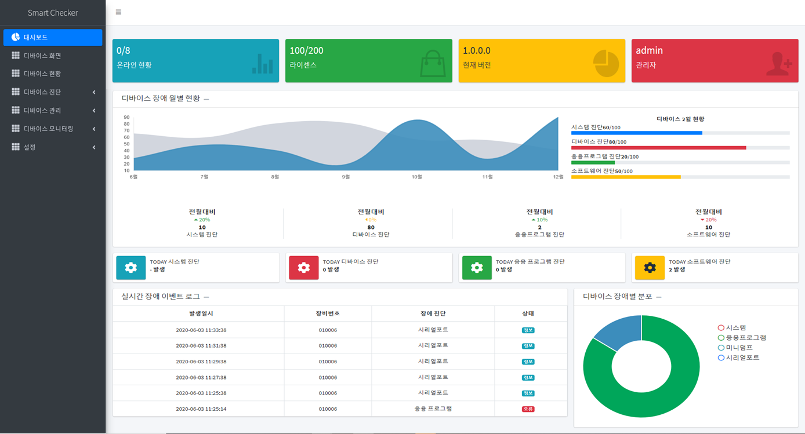The height and width of the screenshot is (434, 805).
Task: Click the pie chart icon on 현재 버전 card
Action: point(606,63)
